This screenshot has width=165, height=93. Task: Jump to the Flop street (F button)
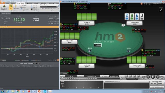coord(130,76)
